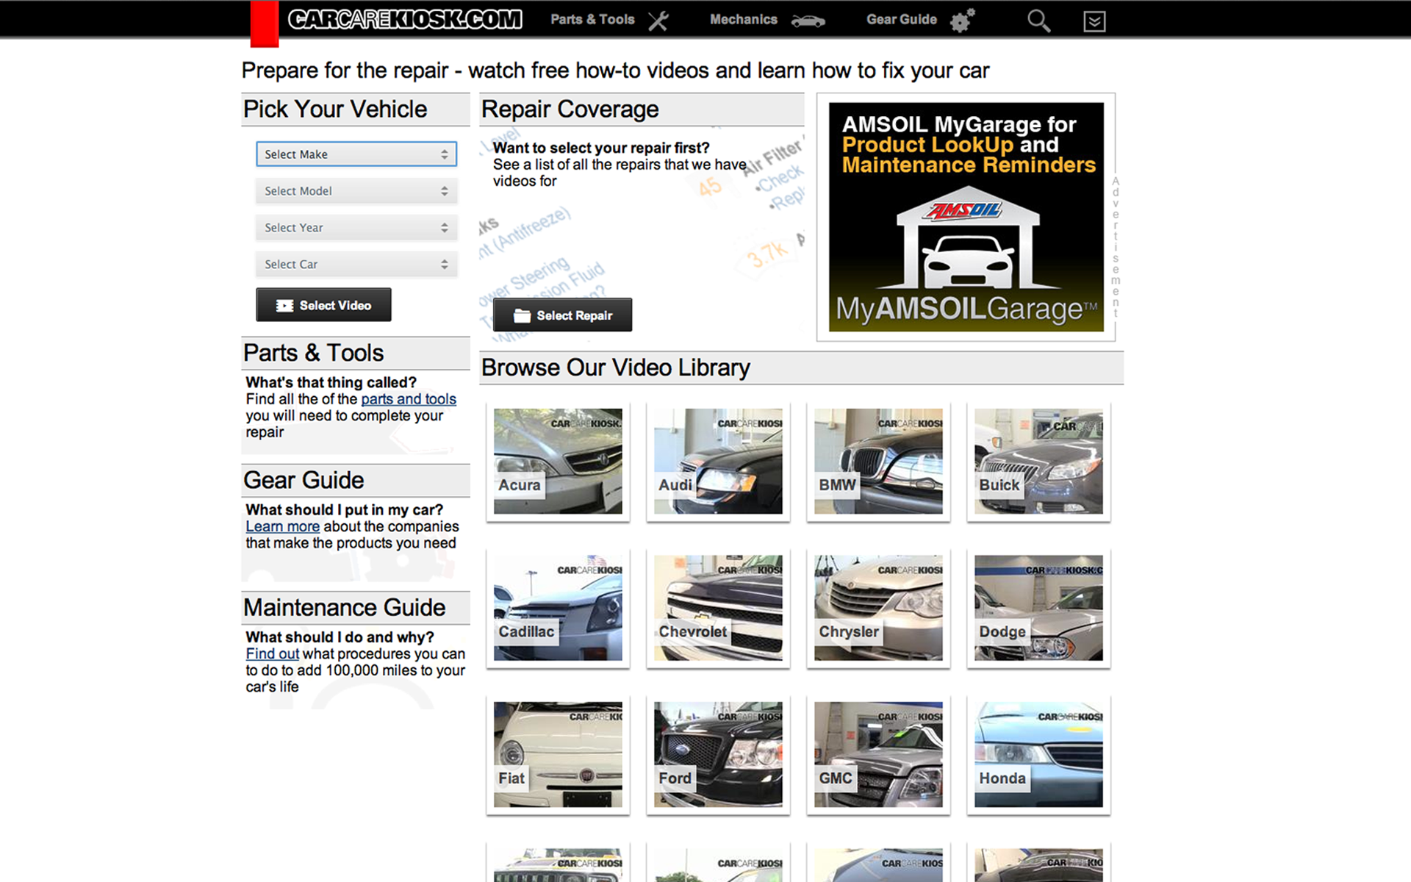Screen dimensions: 1411x882
Task: Open the Gear Guide menu item
Action: click(x=901, y=20)
